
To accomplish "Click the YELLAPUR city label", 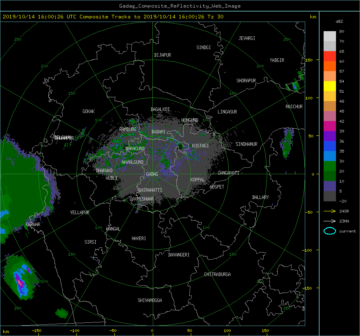I will 80,213.
